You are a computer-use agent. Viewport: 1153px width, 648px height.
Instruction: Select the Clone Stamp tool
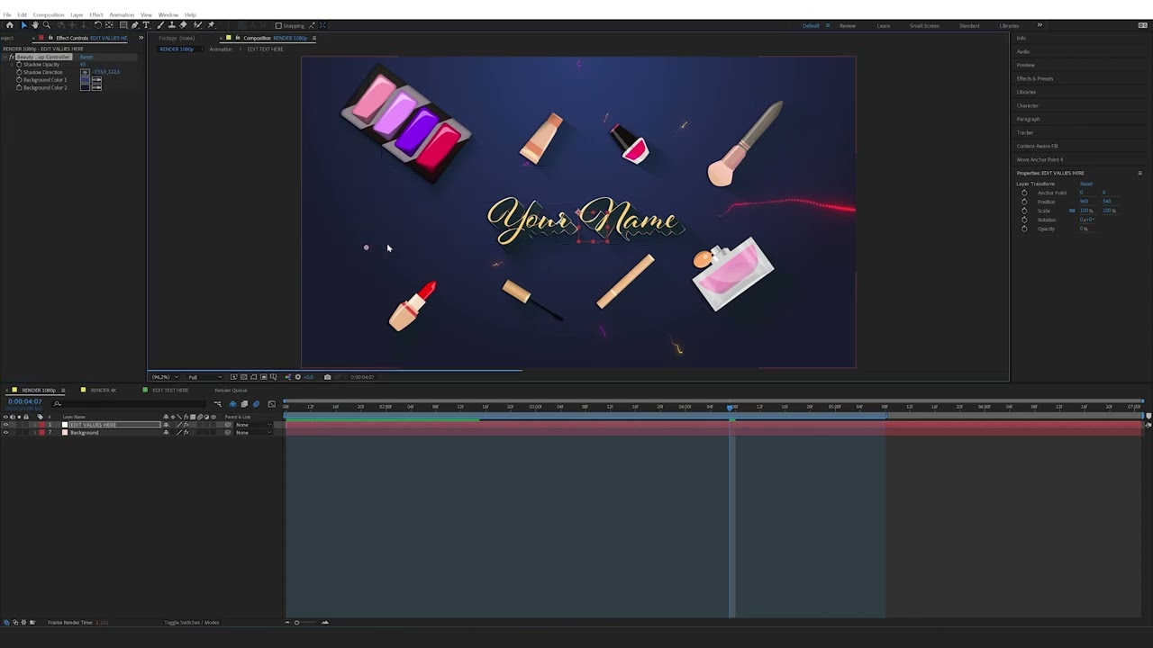172,25
